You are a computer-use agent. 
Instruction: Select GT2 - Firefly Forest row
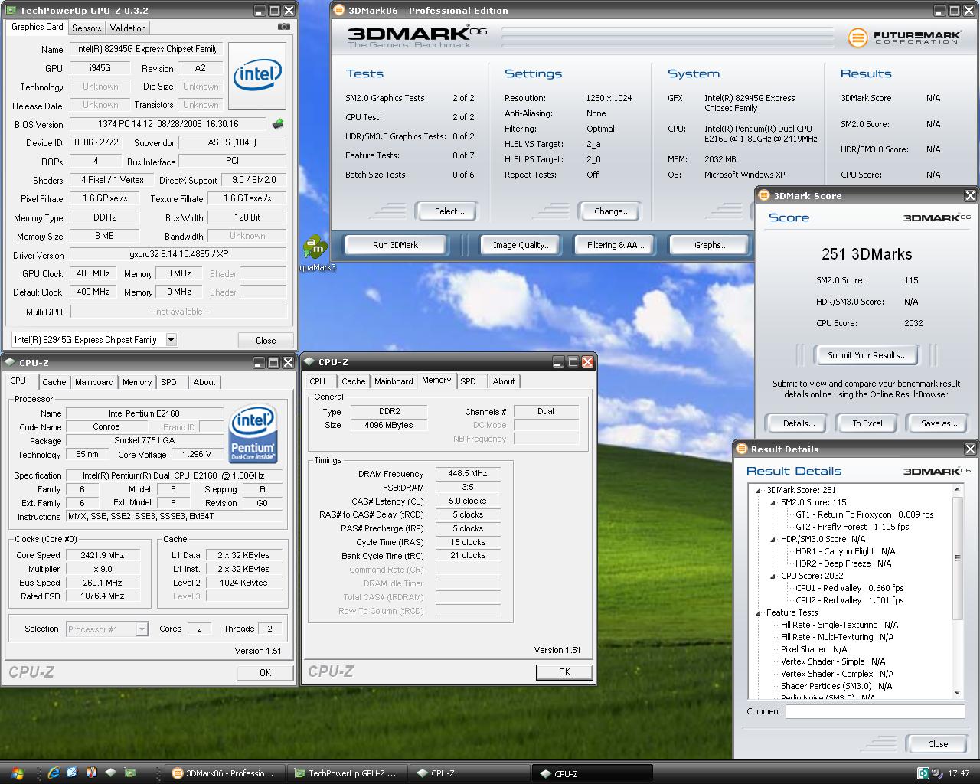click(x=852, y=527)
